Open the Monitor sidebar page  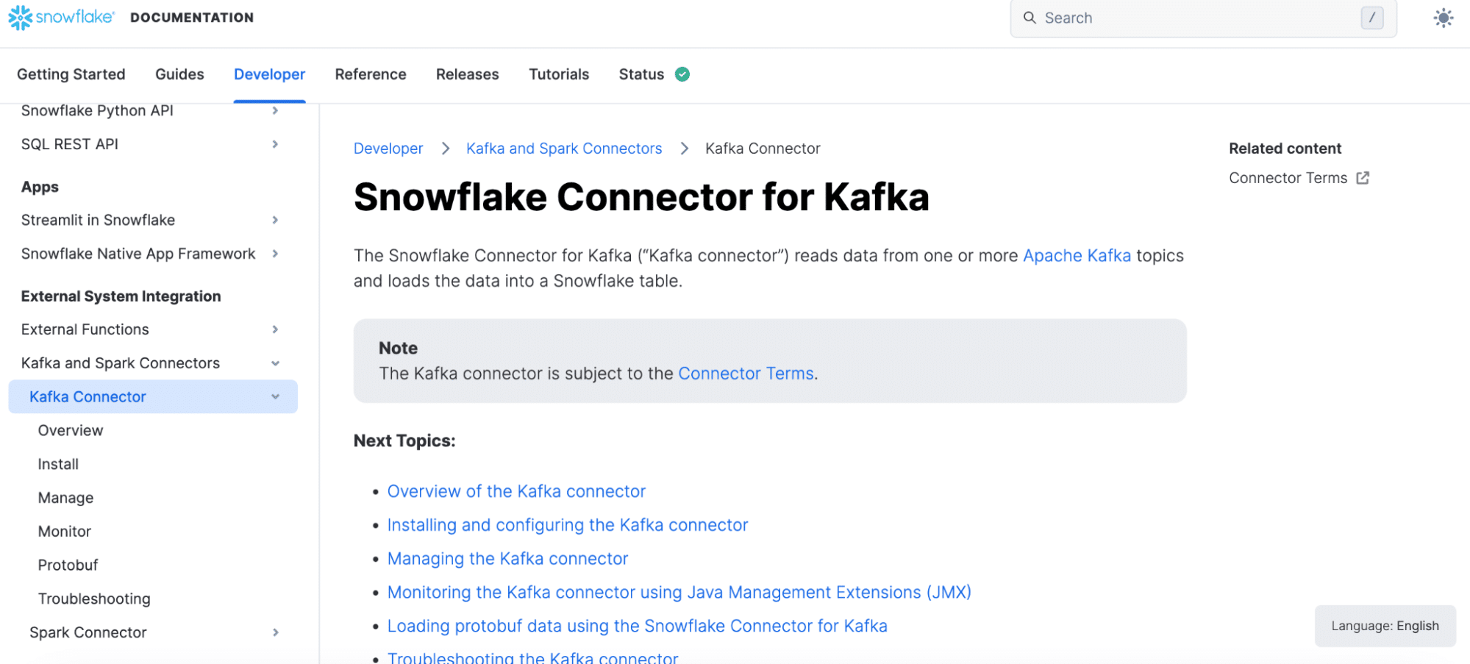[x=65, y=531]
